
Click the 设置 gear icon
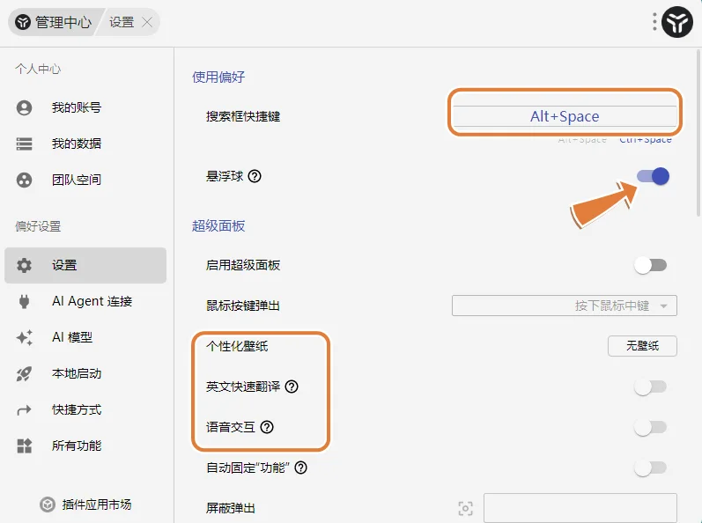coord(24,265)
